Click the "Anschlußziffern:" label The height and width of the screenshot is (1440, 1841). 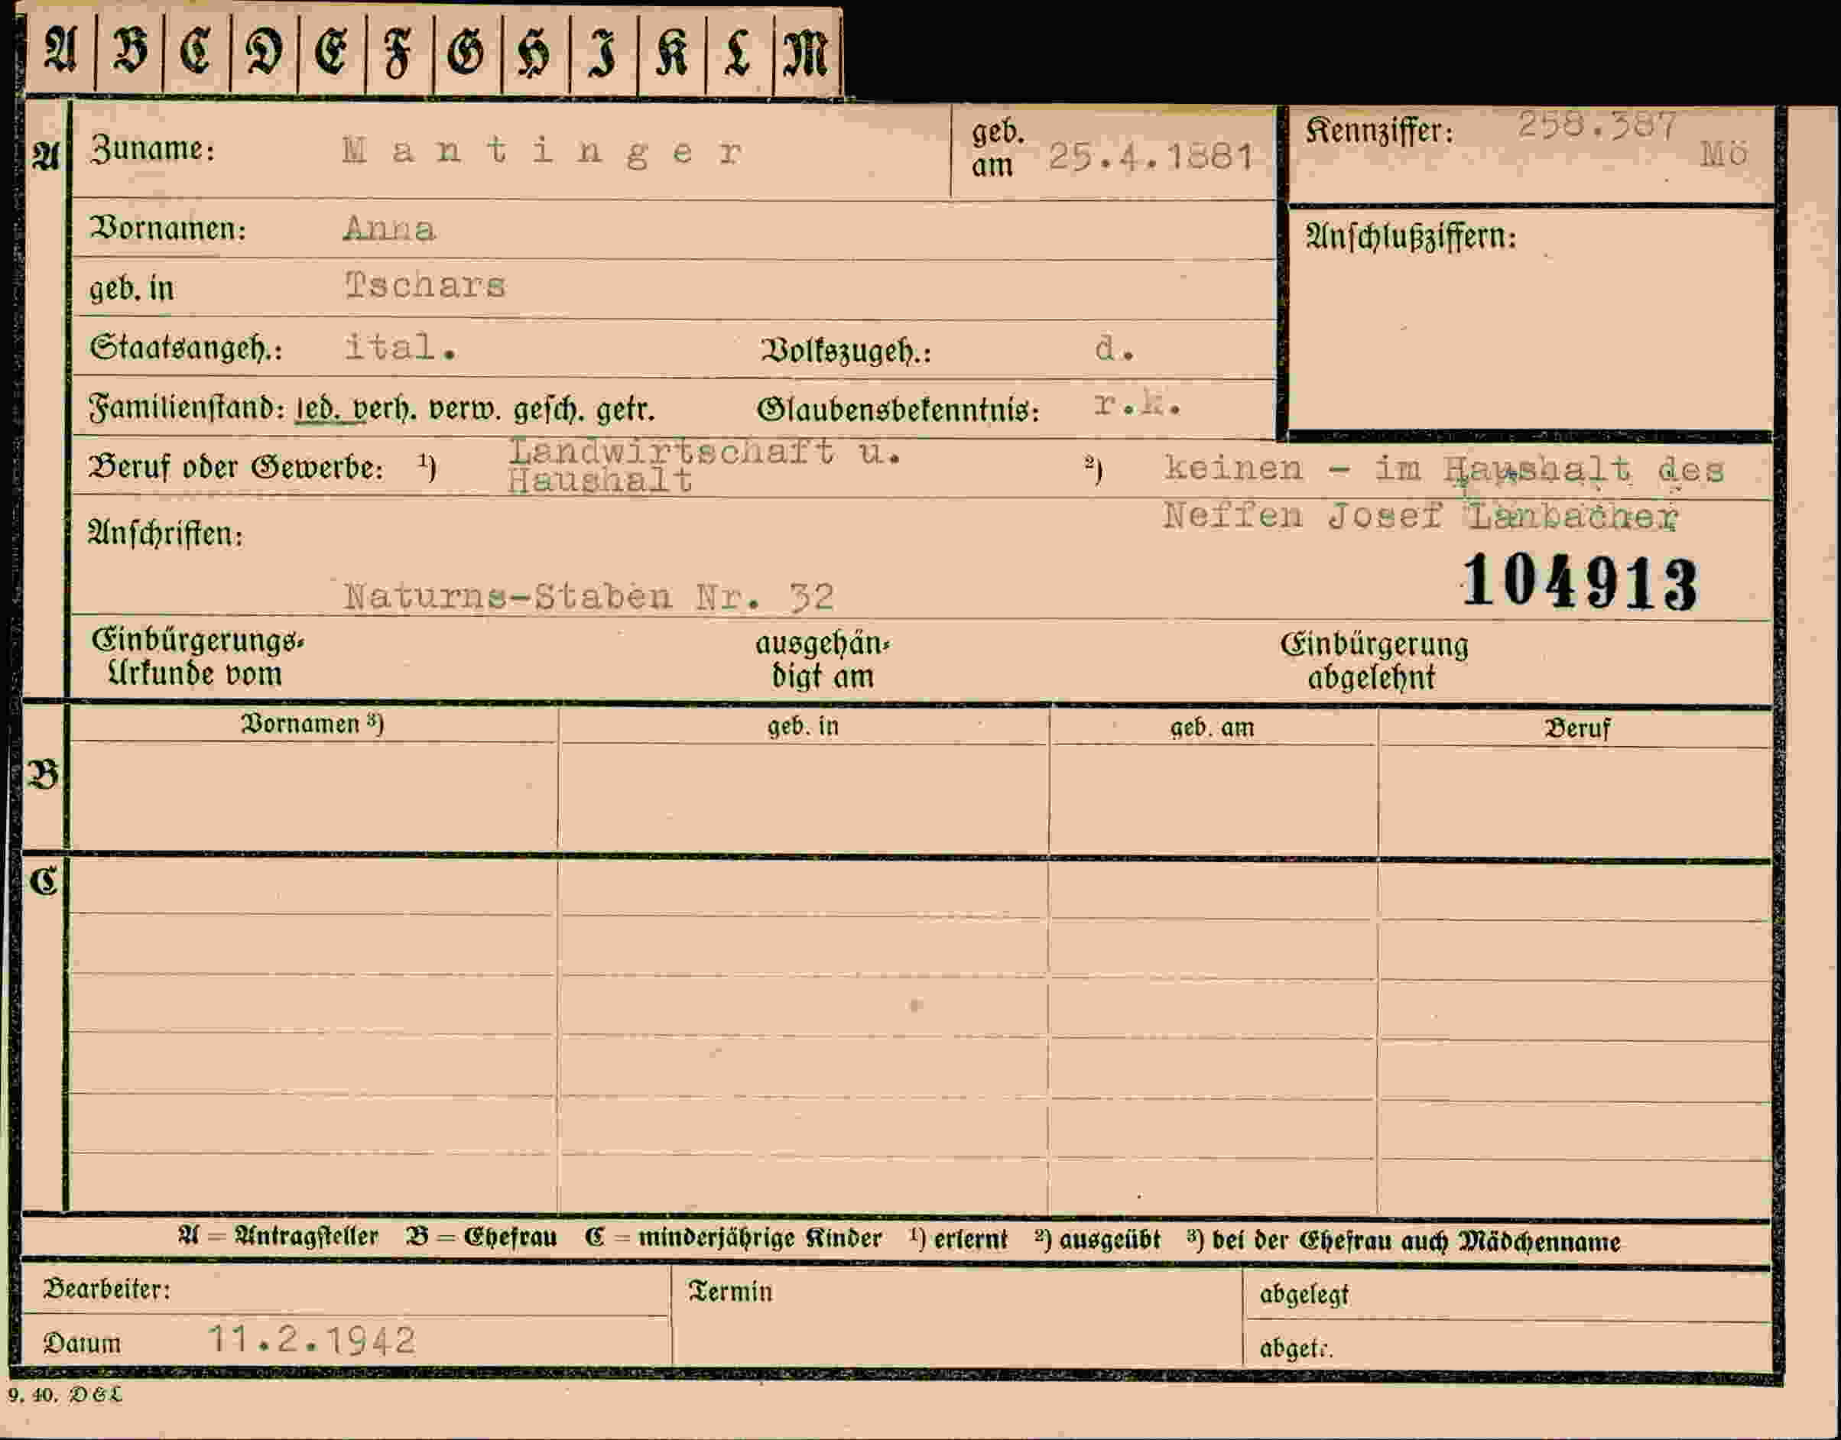1411,237
